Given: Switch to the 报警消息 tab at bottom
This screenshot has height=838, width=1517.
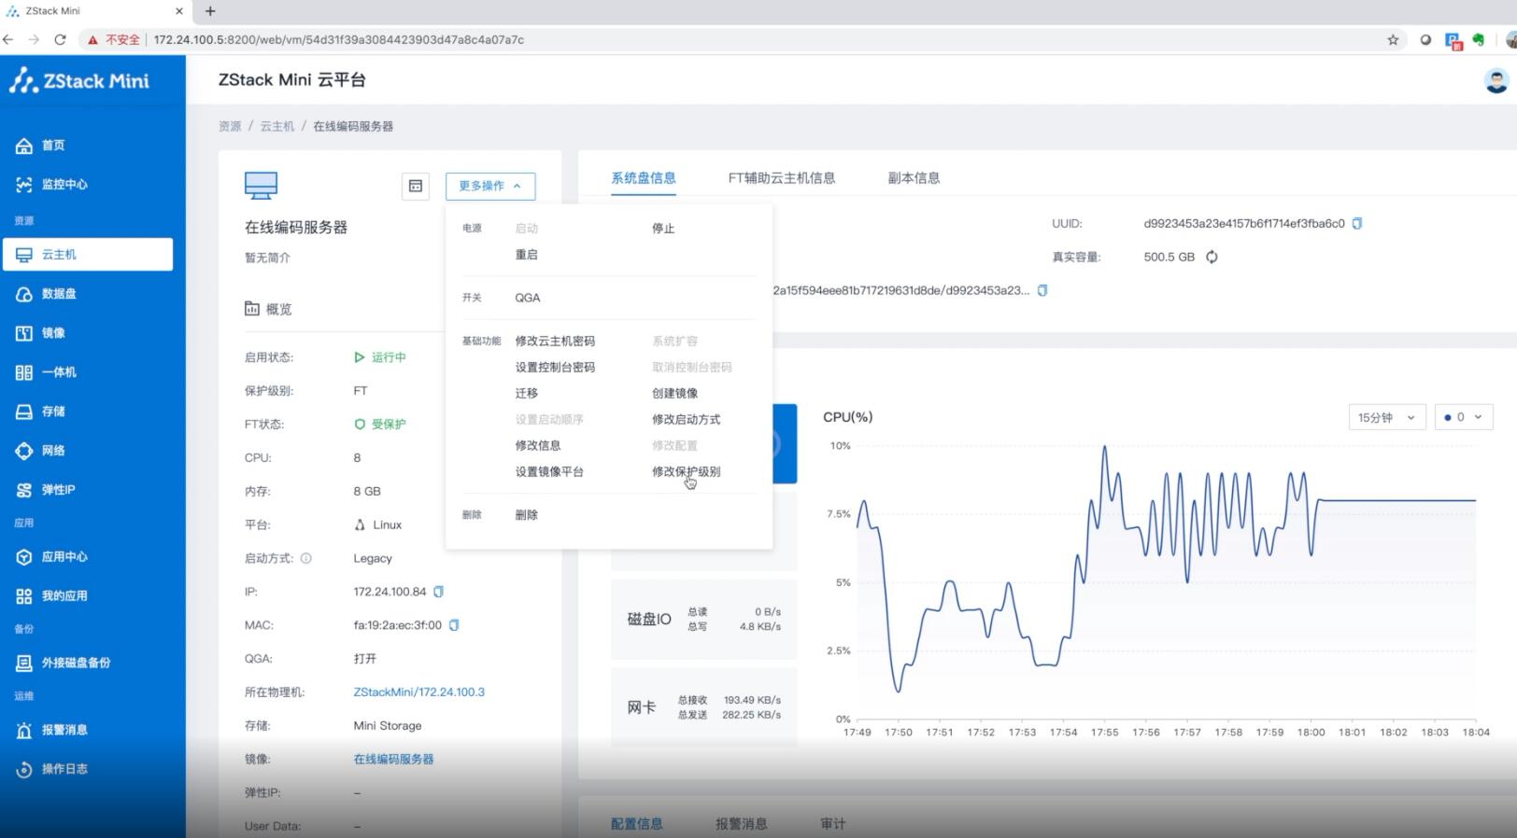Looking at the screenshot, I should pos(742,824).
